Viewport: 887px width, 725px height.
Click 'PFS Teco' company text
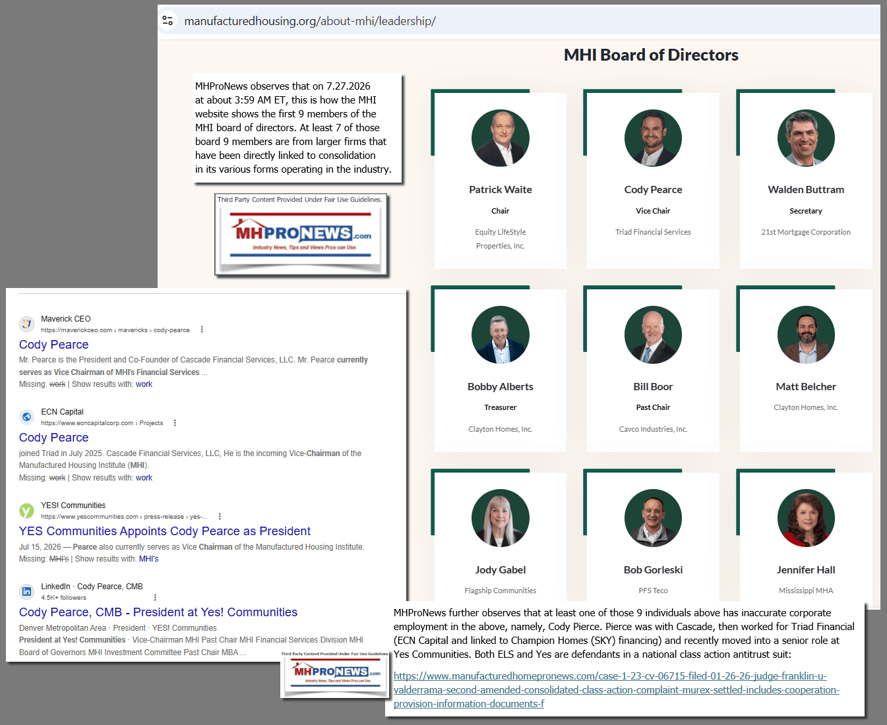(653, 591)
